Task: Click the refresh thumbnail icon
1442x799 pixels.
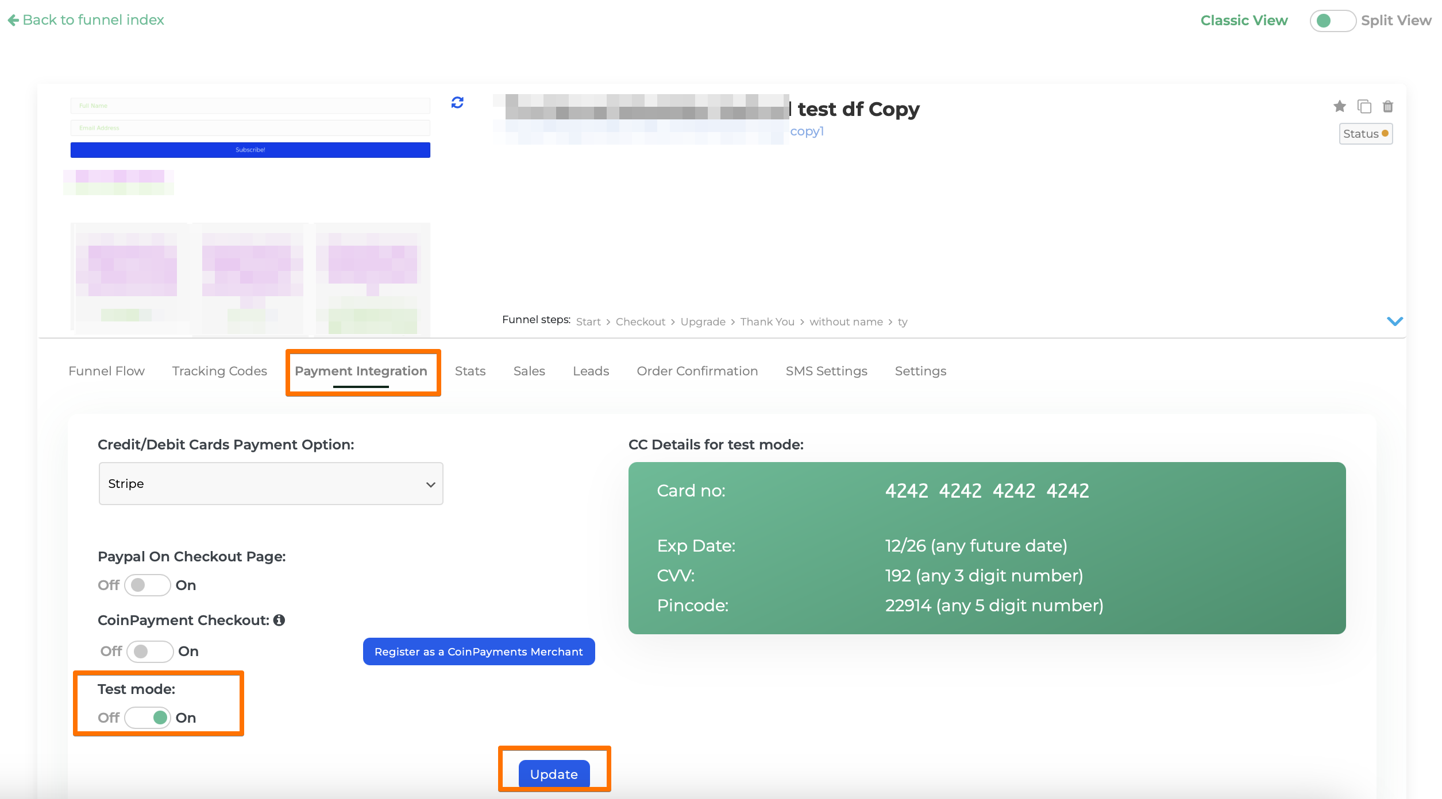Action: click(x=457, y=103)
